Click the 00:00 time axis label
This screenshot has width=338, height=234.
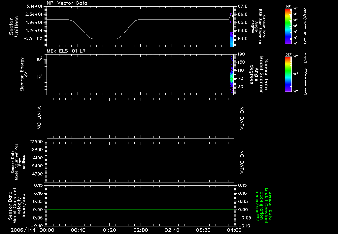tap(47, 230)
